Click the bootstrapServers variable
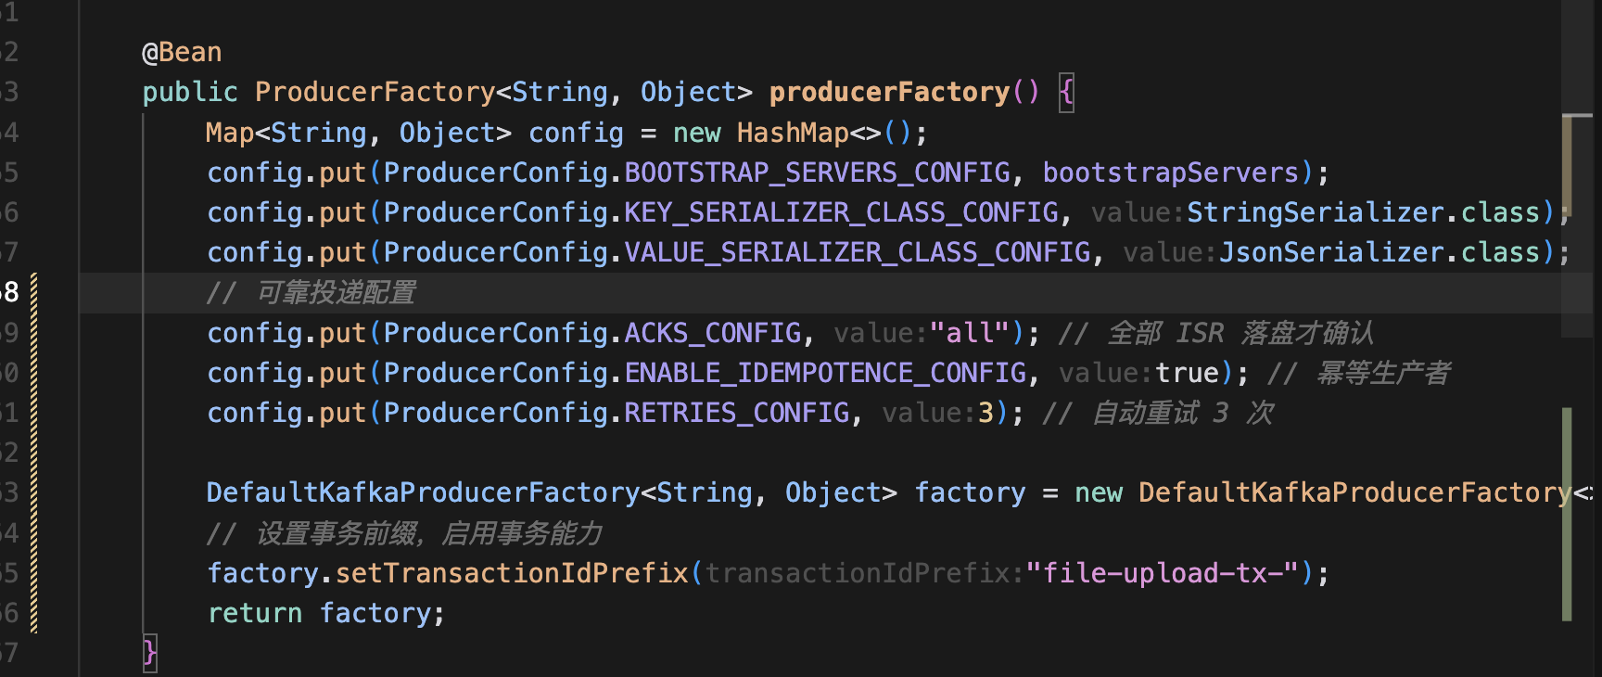This screenshot has height=677, width=1602. click(1170, 172)
